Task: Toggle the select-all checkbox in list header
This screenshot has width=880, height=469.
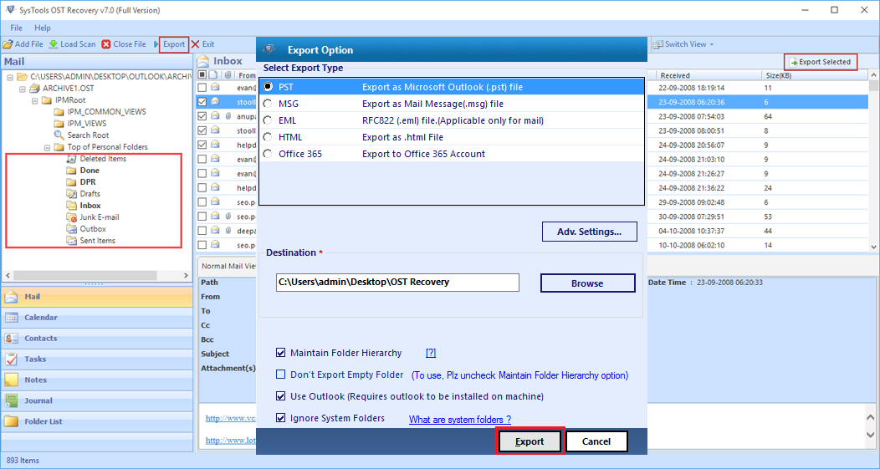Action: pos(202,74)
